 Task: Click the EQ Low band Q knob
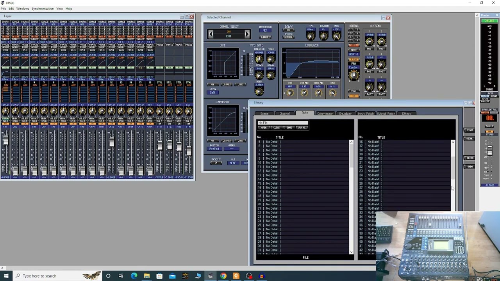click(x=290, y=93)
